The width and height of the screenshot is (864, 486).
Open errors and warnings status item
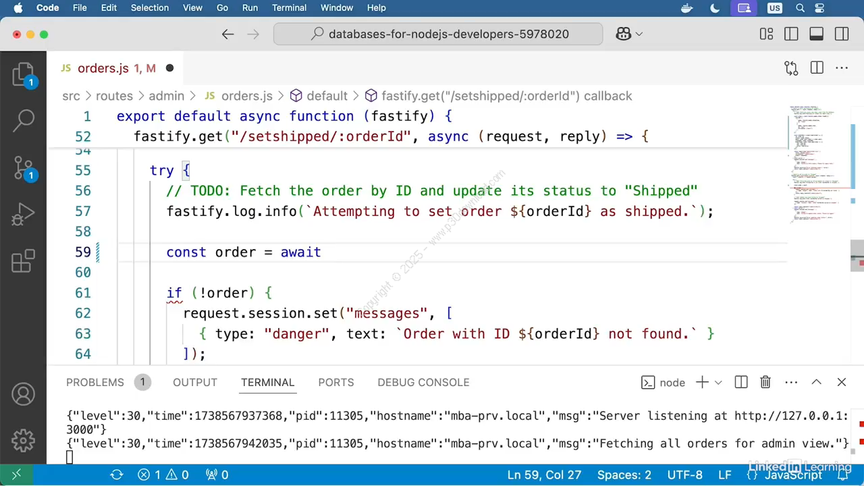coord(163,475)
